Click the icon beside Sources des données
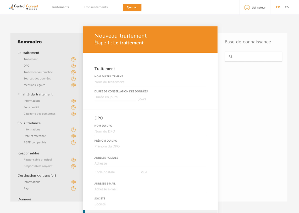 tap(73, 79)
